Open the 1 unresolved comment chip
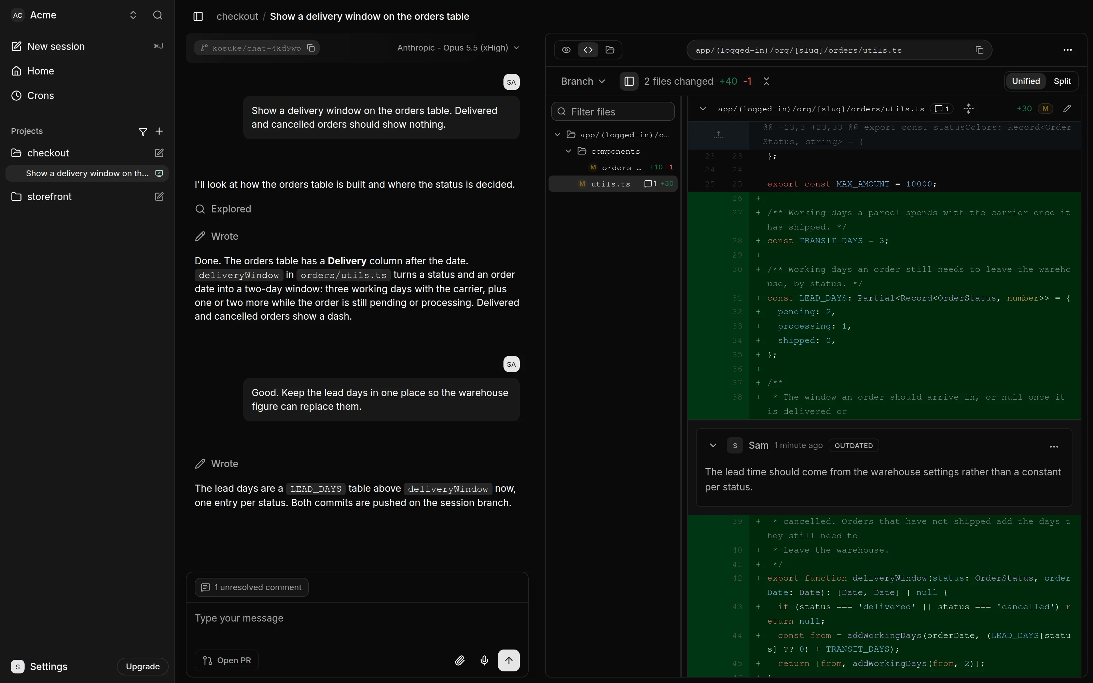 [x=252, y=587]
